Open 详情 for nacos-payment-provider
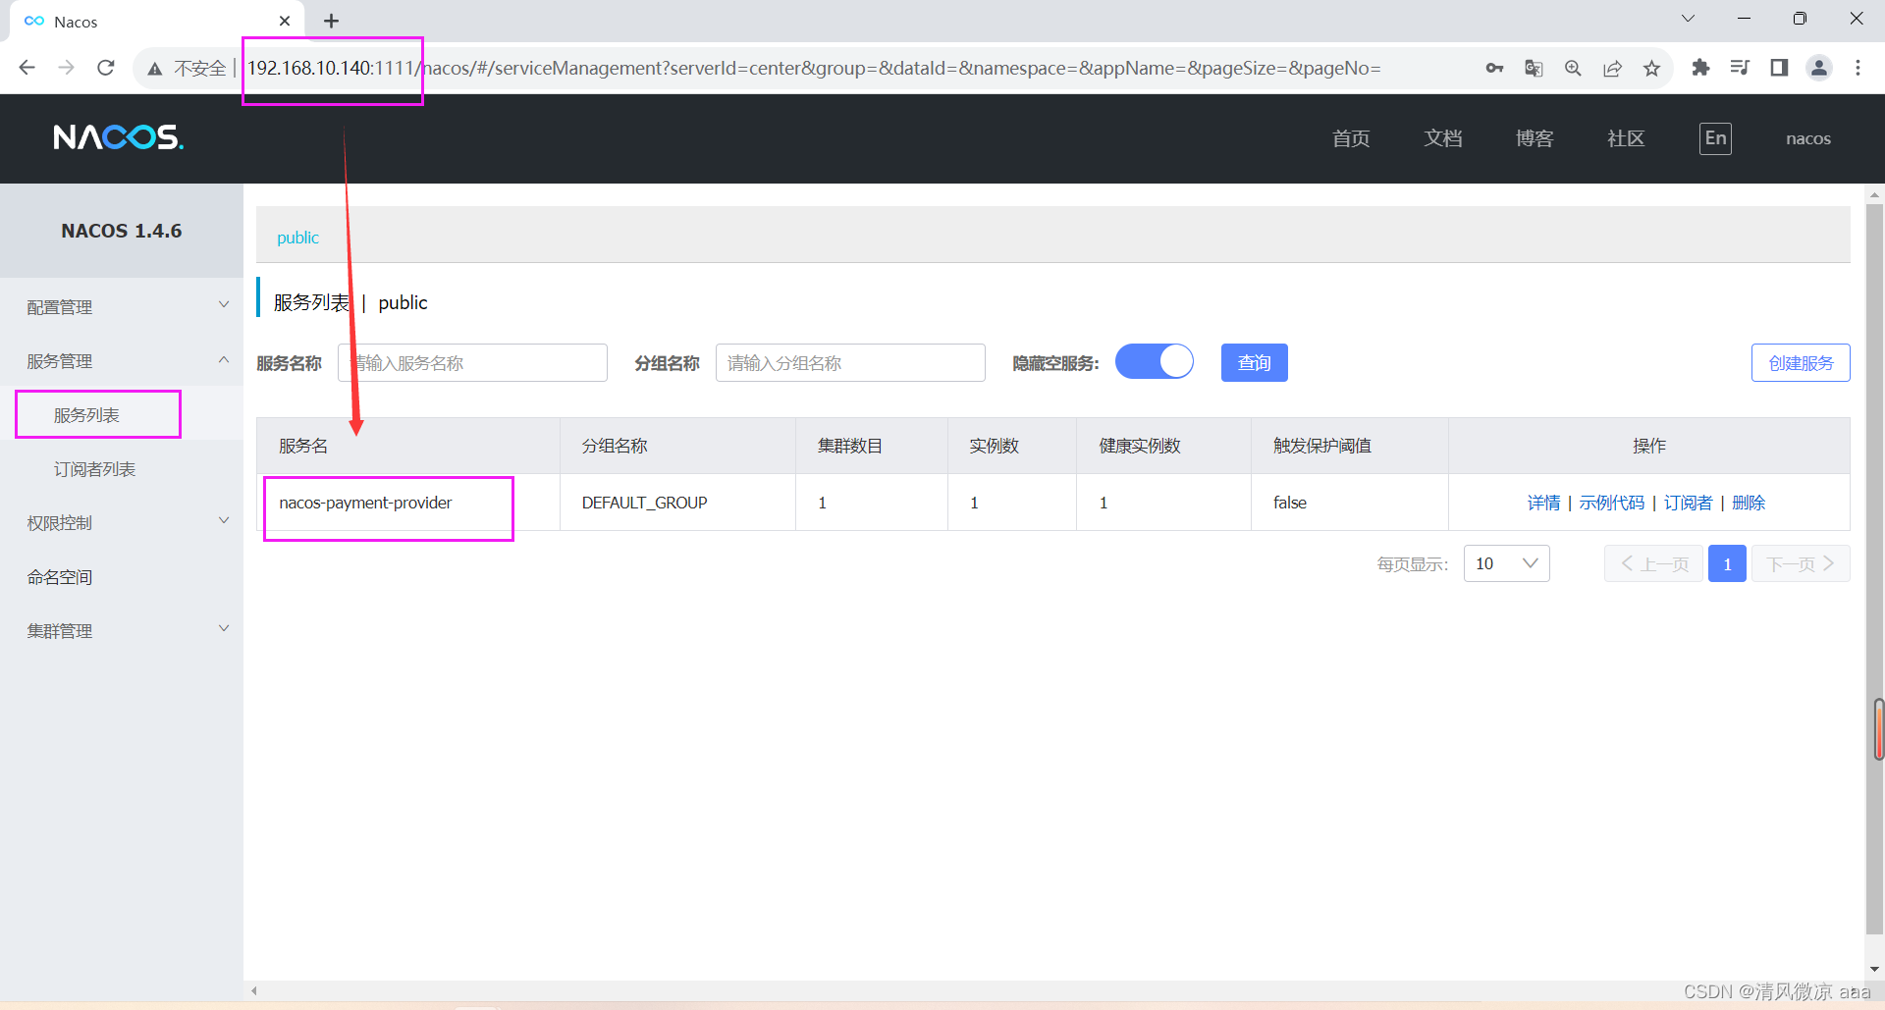 click(1543, 503)
